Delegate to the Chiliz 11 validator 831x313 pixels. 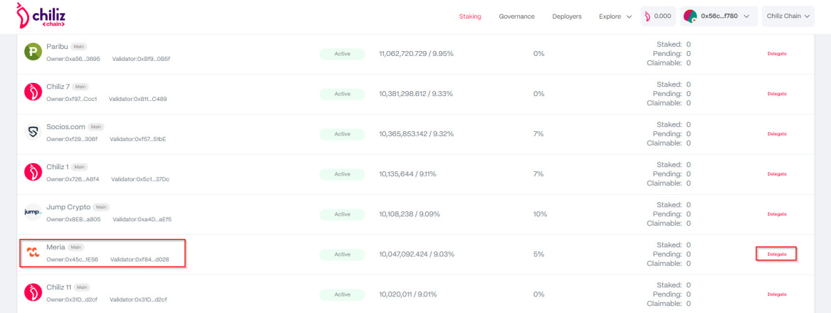coord(777,294)
